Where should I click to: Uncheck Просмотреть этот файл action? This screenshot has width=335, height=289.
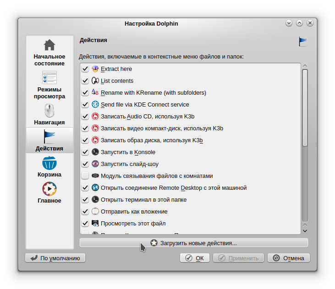click(x=85, y=223)
